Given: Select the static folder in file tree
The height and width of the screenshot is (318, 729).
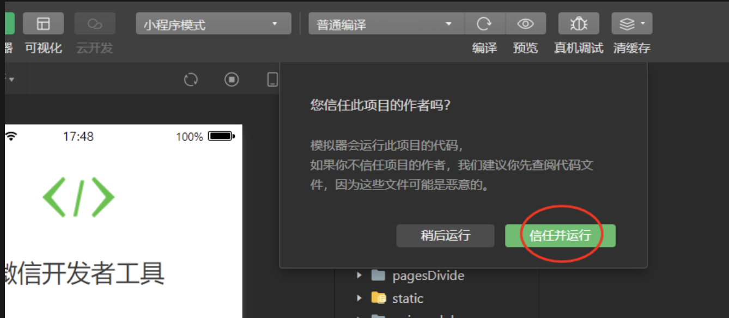Looking at the screenshot, I should (407, 298).
